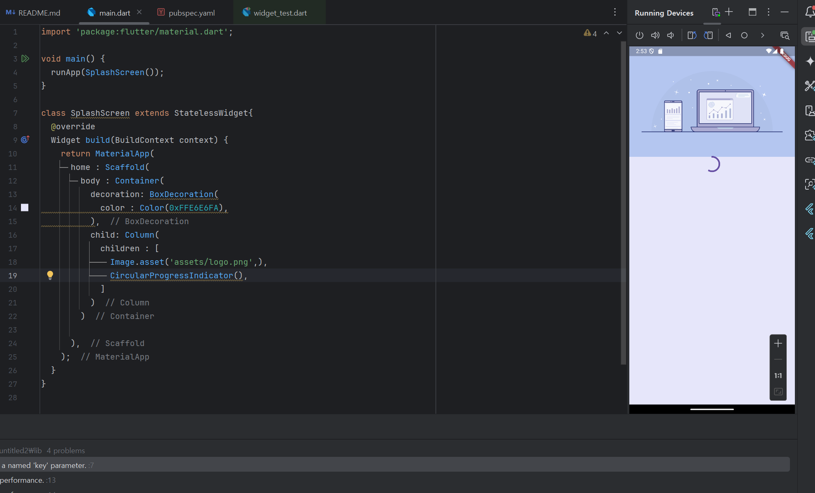Click the lightbulb quick-fix icon on line 19
Viewport: 815px width, 493px height.
tap(50, 275)
